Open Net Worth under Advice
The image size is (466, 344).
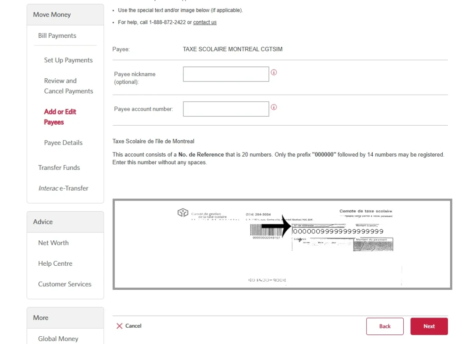53,243
